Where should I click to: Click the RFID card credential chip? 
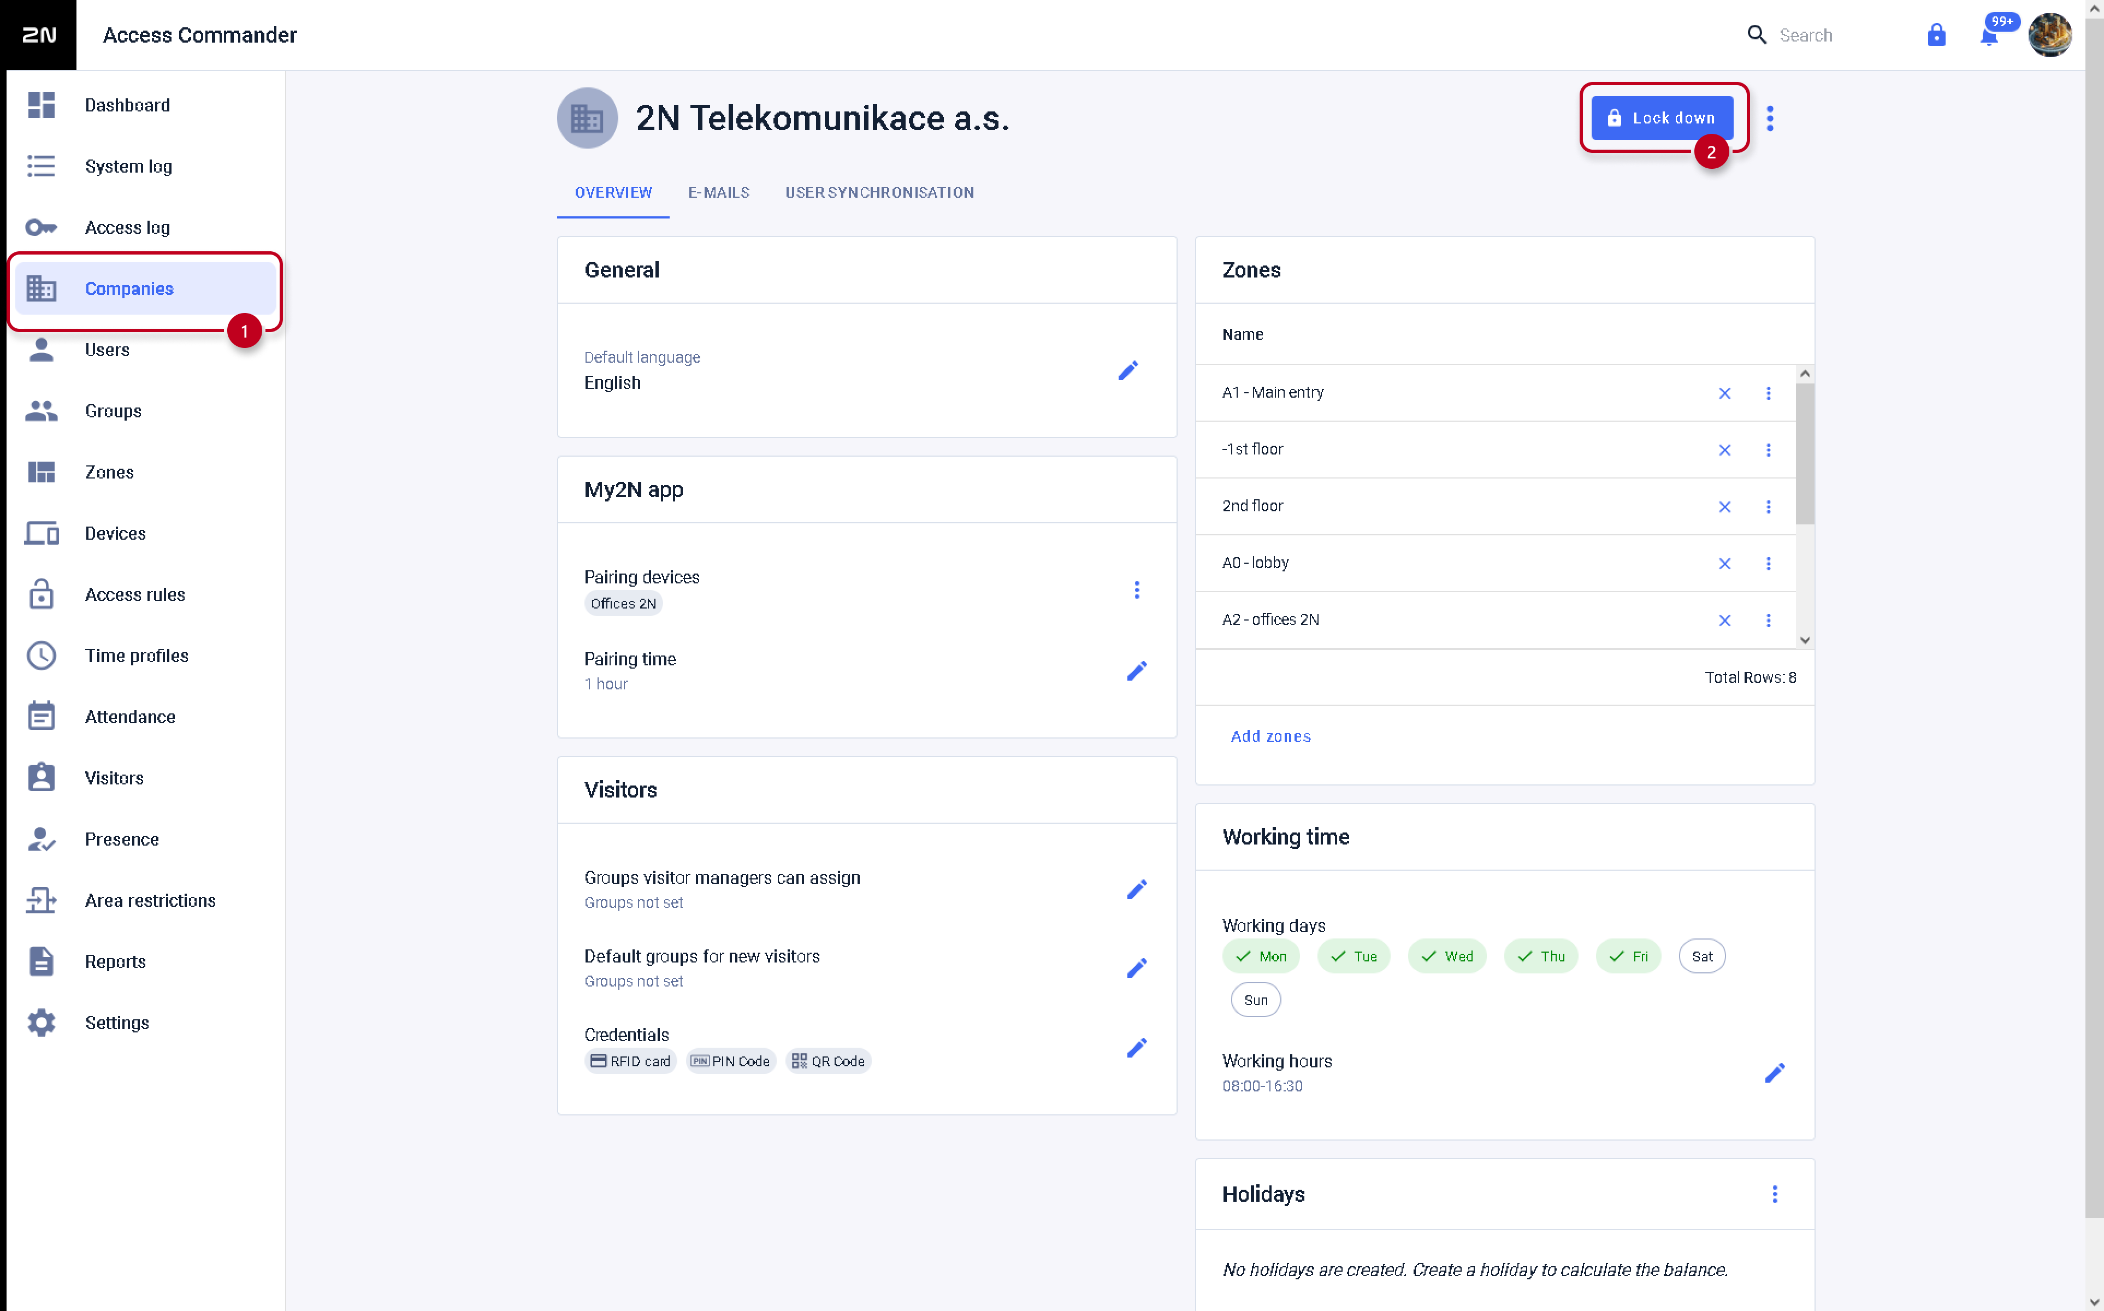[x=630, y=1061]
